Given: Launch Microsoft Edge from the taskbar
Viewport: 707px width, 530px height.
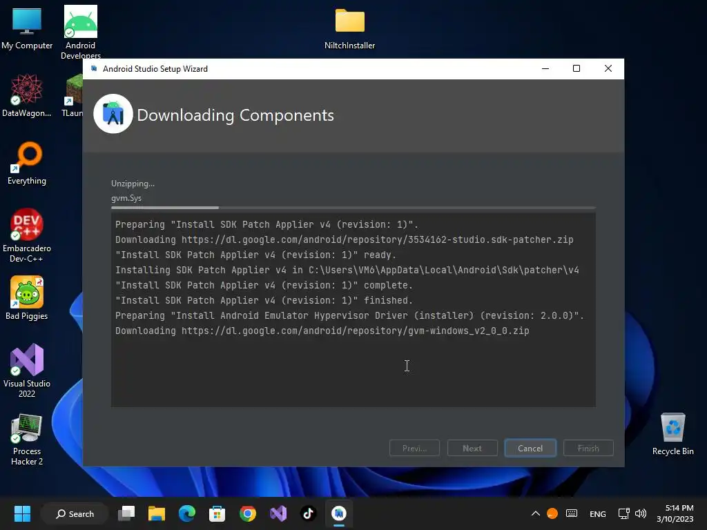Looking at the screenshot, I should point(186,513).
